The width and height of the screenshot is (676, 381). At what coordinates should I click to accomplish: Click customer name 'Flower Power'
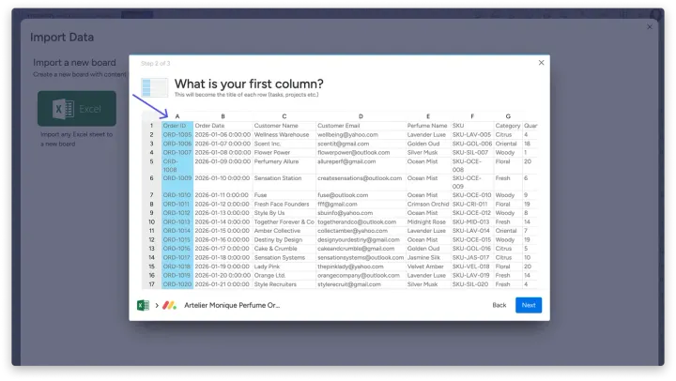[x=272, y=153]
